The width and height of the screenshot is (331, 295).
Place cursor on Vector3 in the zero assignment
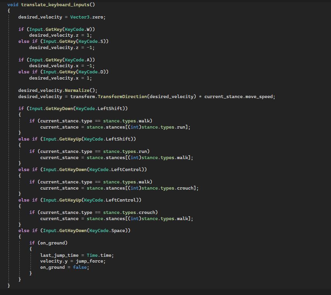click(x=80, y=17)
